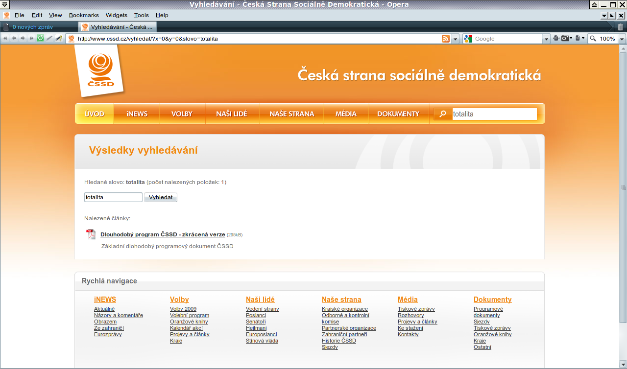Viewport: 627px width, 369px height.
Task: Open the Google search engine dropdown
Action: pos(547,39)
